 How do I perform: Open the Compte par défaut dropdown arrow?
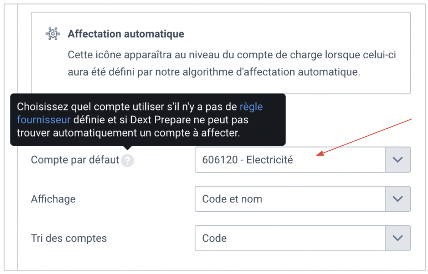398,160
